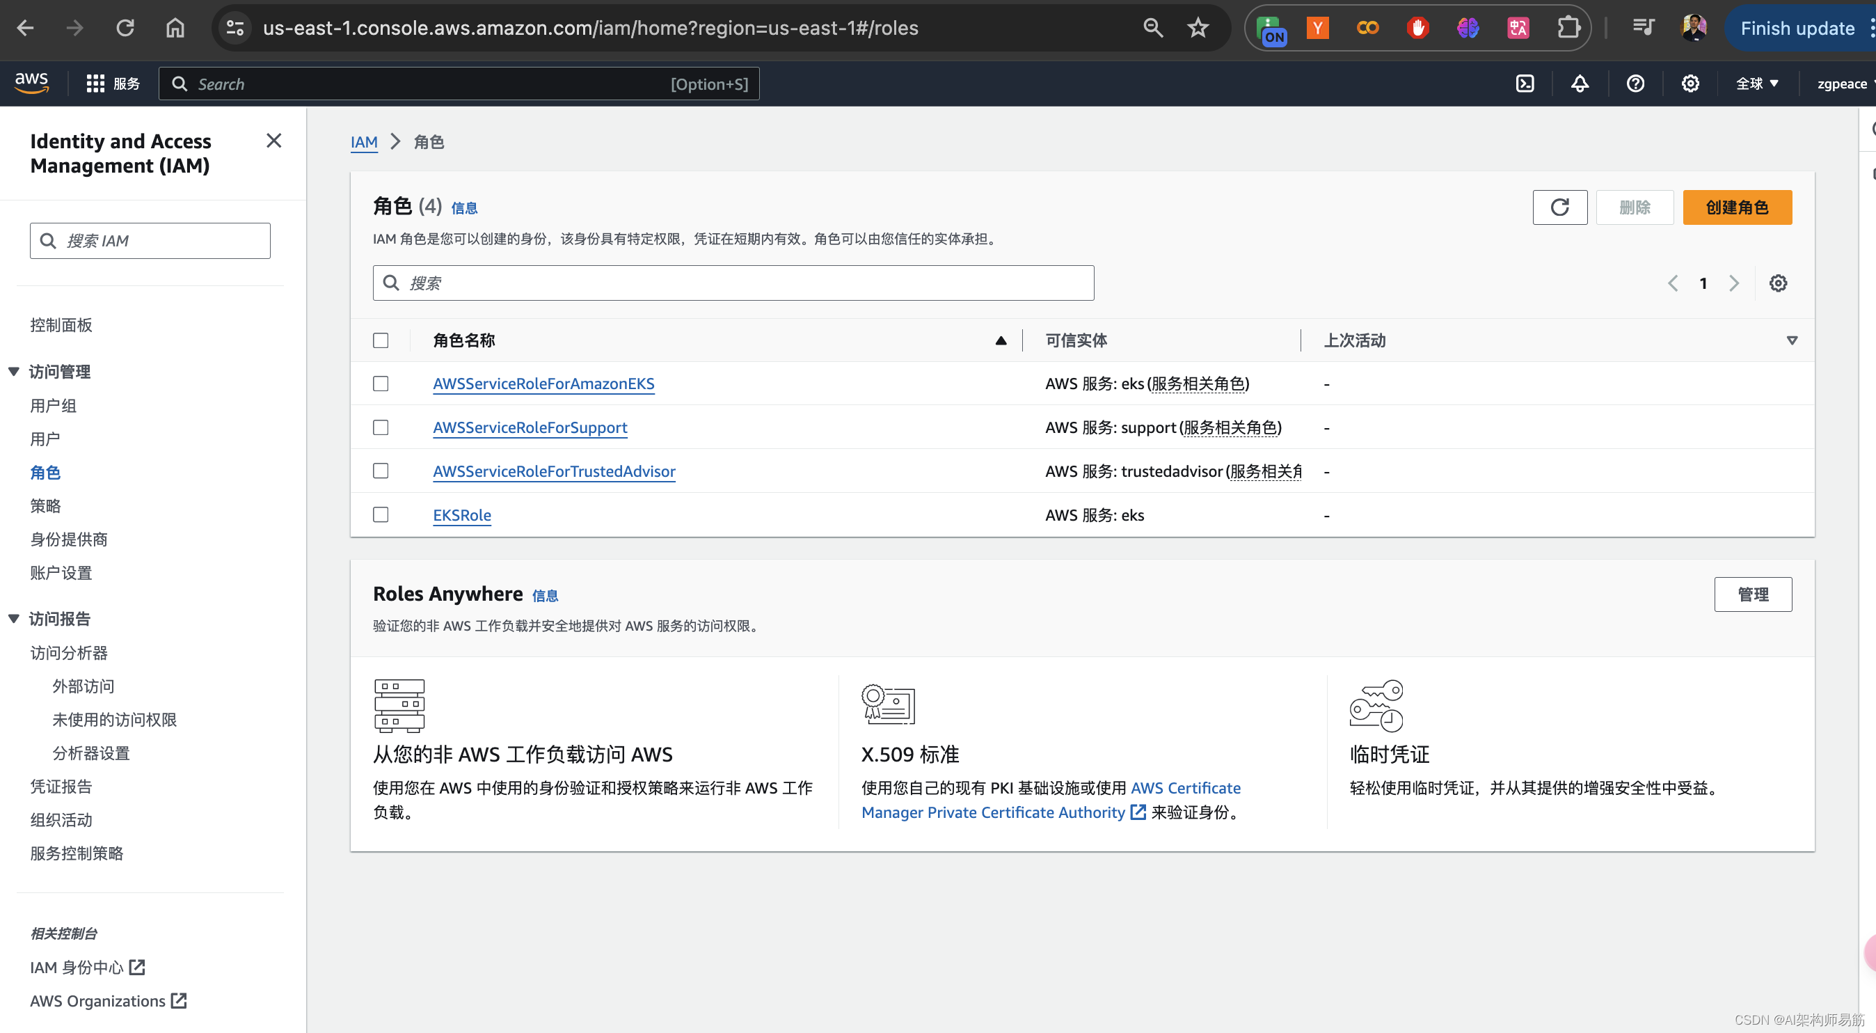Image resolution: width=1876 pixels, height=1033 pixels.
Task: Click the AWS services menu grid icon
Action: [x=95, y=84]
